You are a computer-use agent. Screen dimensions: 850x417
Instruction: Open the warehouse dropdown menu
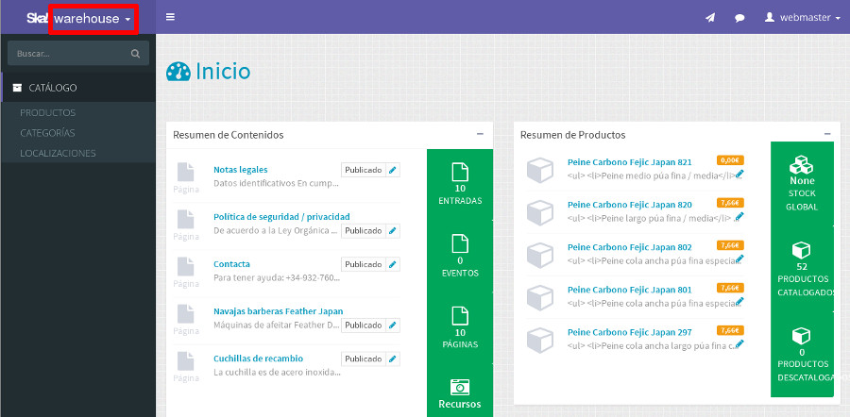coord(93,19)
